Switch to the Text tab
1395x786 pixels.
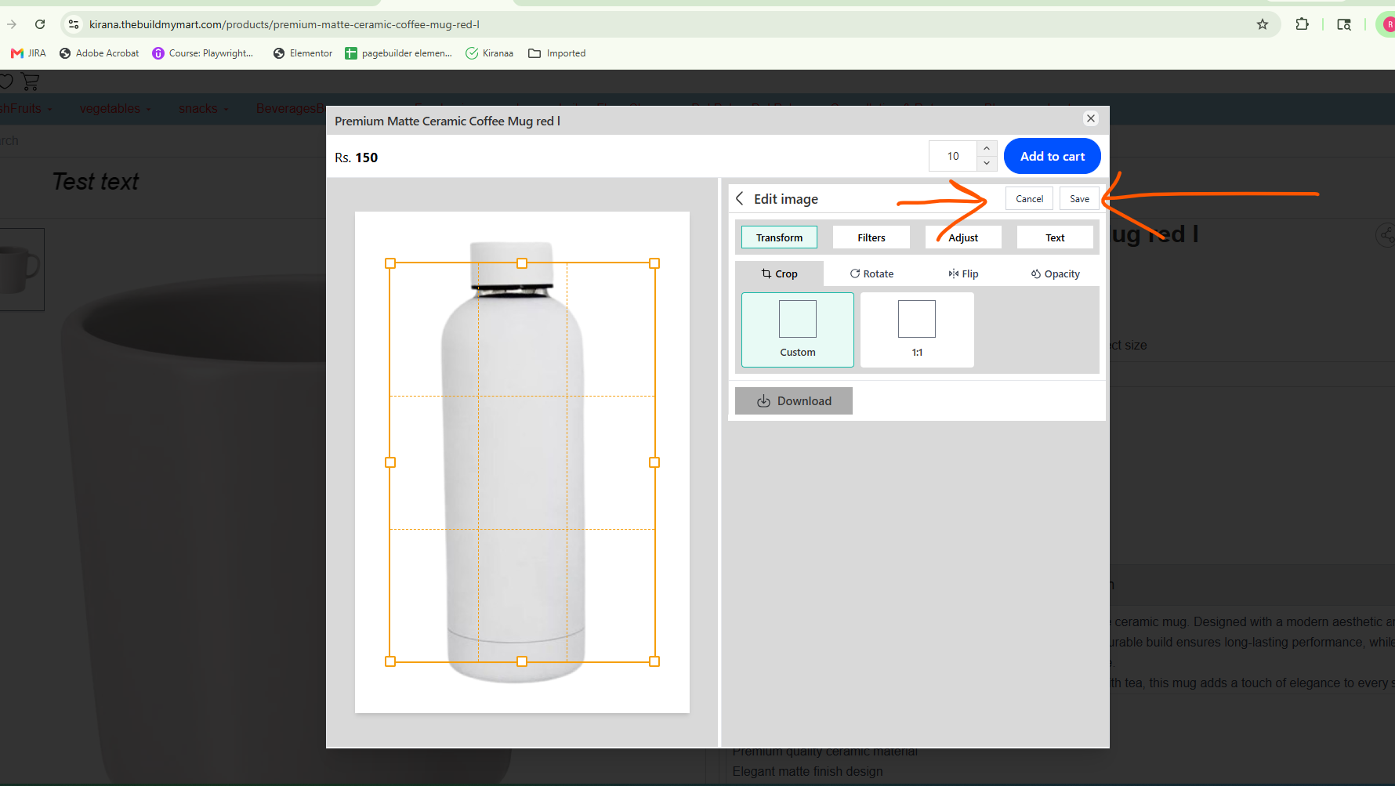pyautogui.click(x=1055, y=237)
